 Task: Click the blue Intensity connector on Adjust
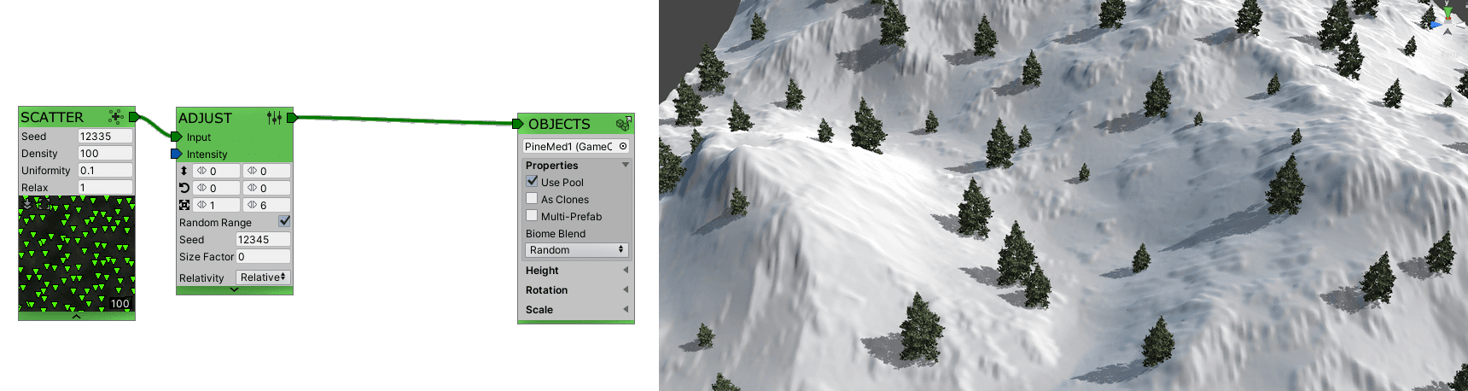click(x=177, y=154)
